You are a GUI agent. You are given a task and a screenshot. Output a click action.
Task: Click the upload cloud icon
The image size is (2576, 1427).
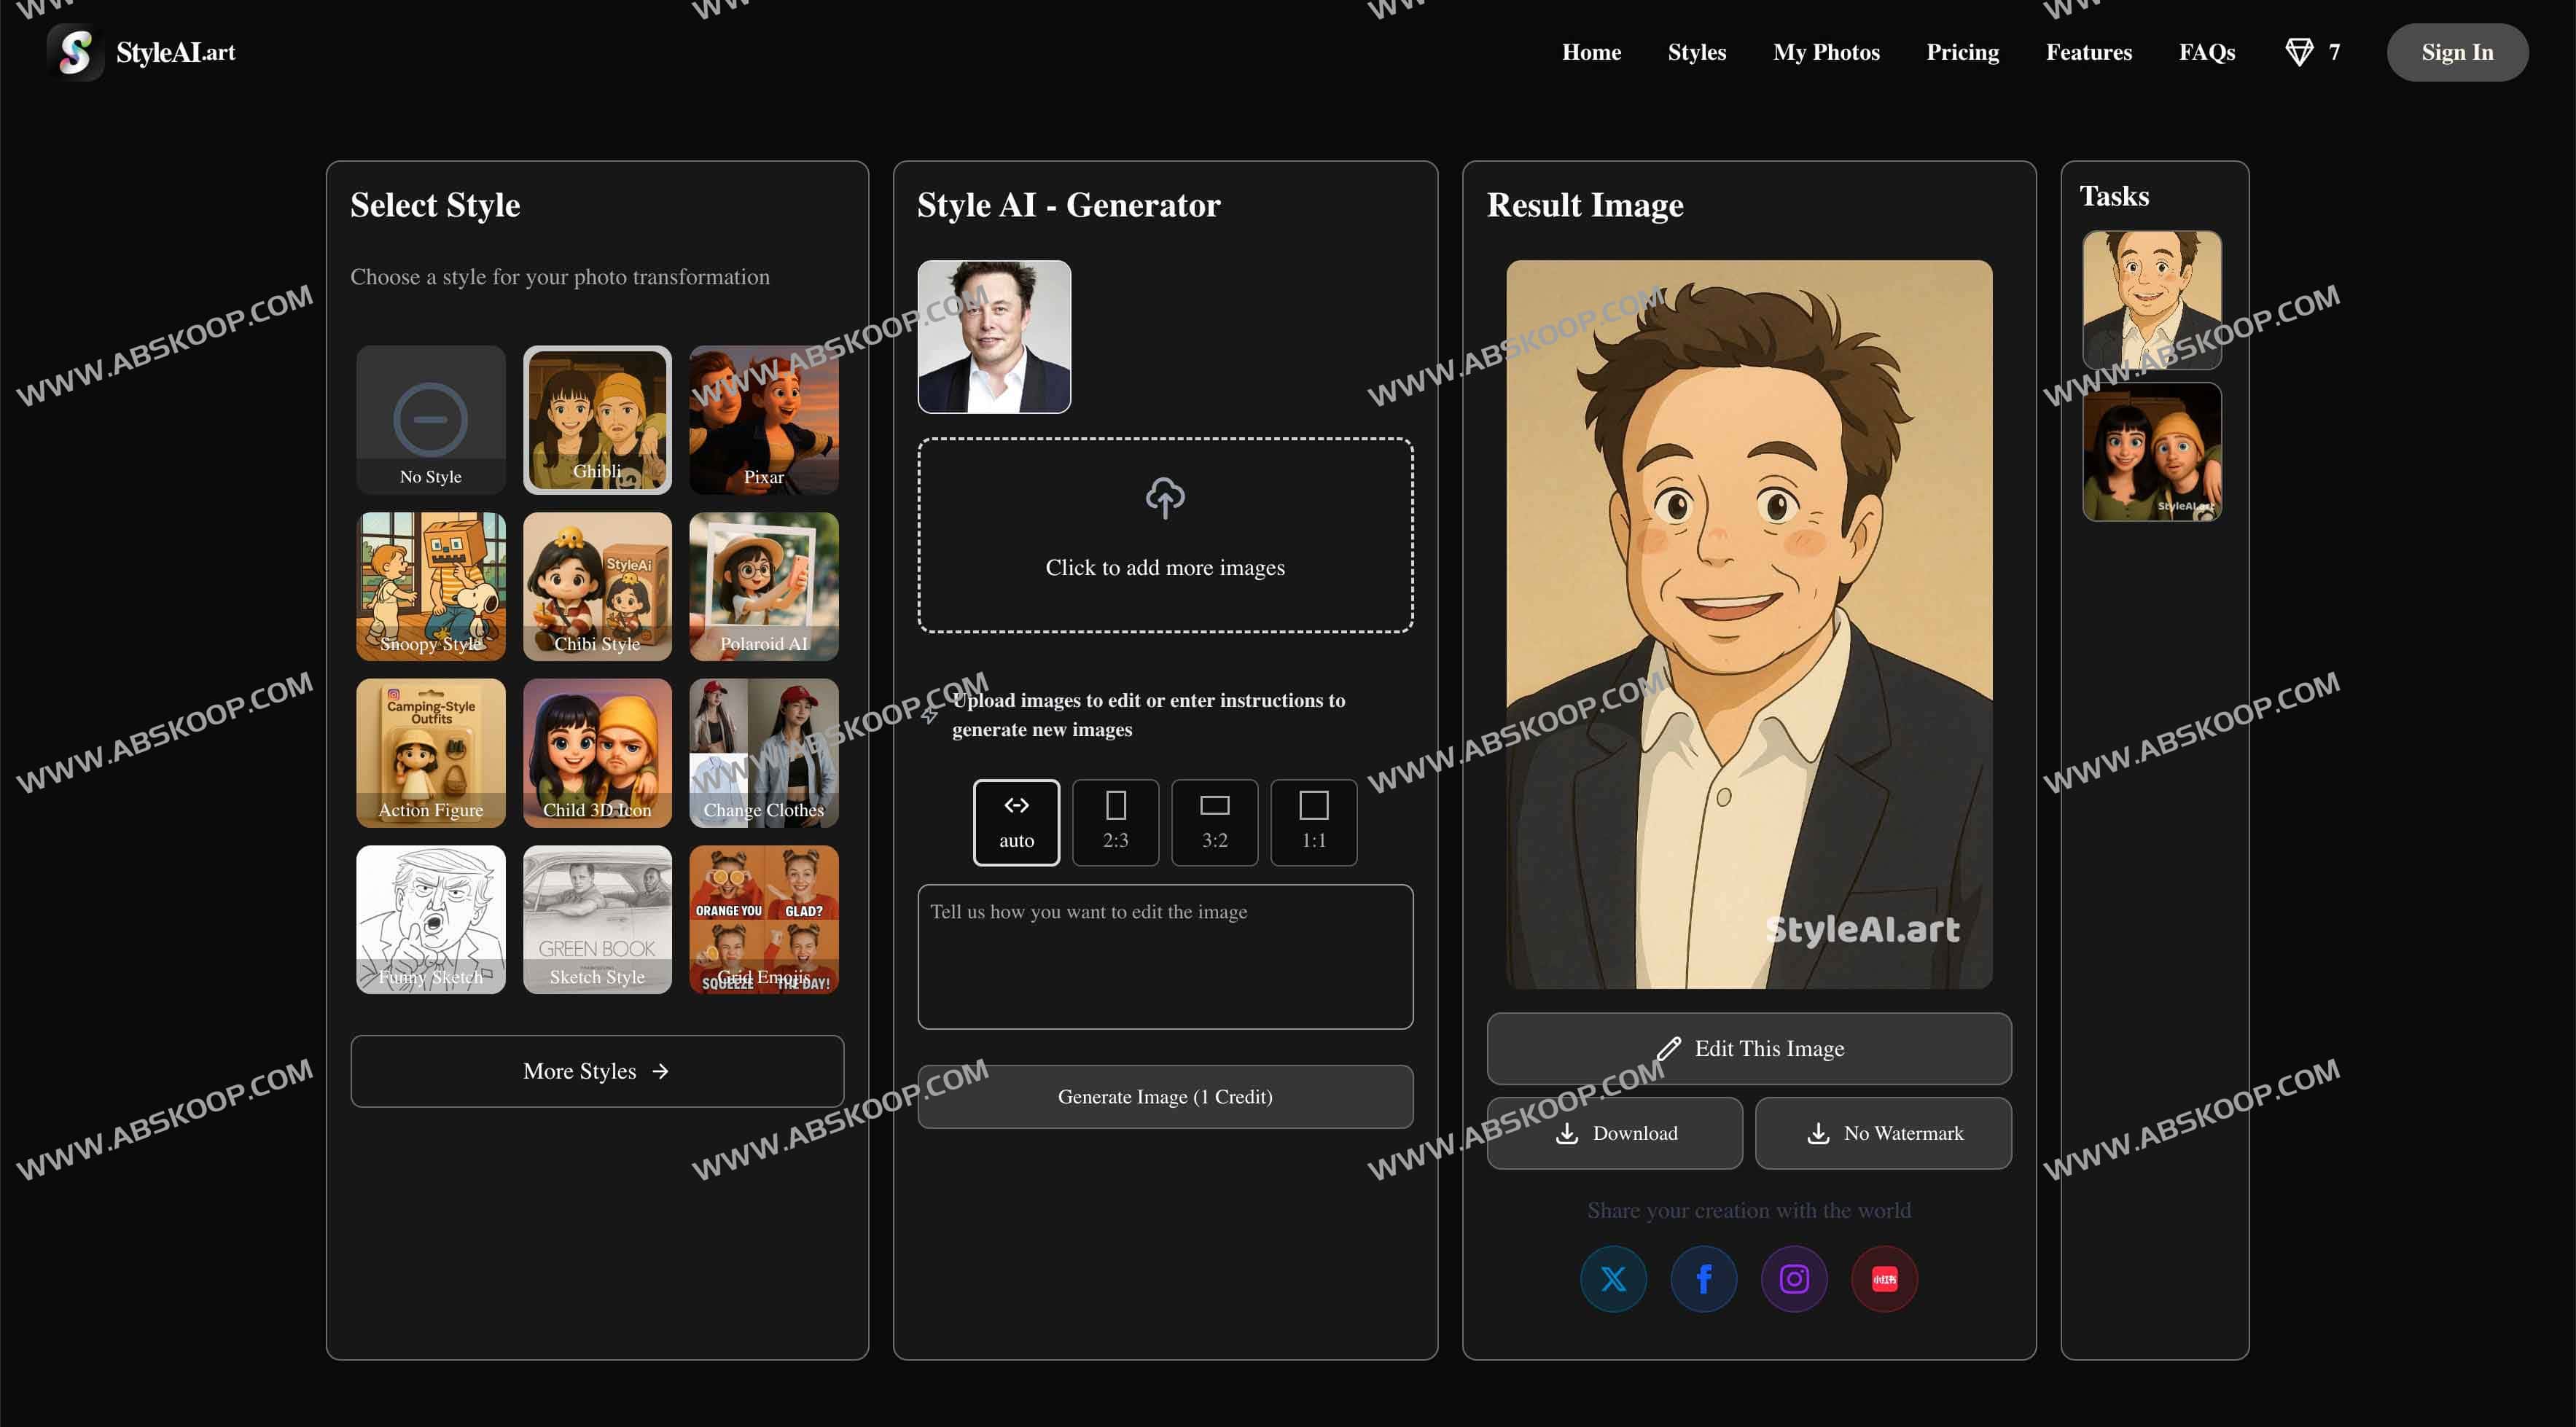point(1165,498)
